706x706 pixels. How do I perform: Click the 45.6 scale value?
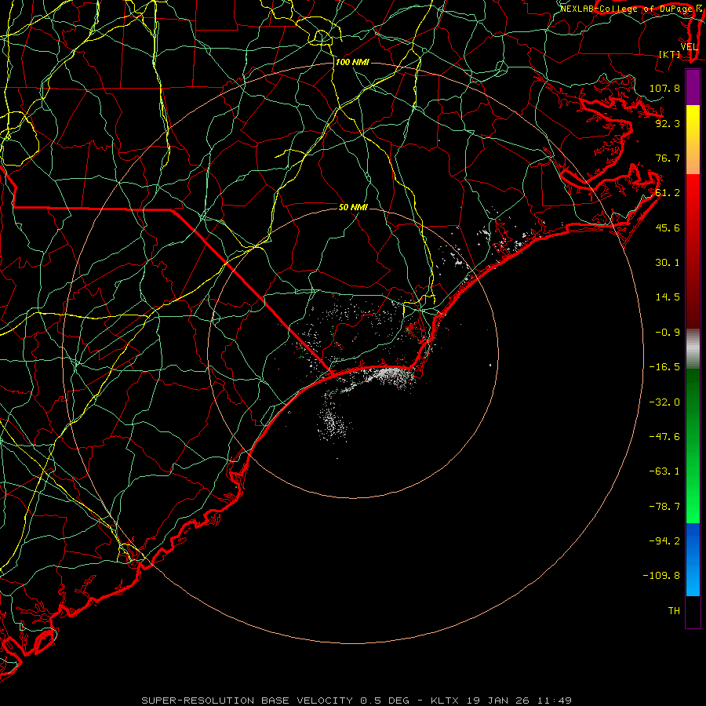[x=668, y=227]
